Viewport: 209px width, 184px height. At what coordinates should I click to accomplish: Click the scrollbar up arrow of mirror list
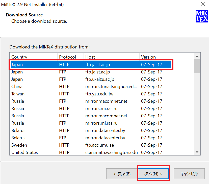pos(197,56)
